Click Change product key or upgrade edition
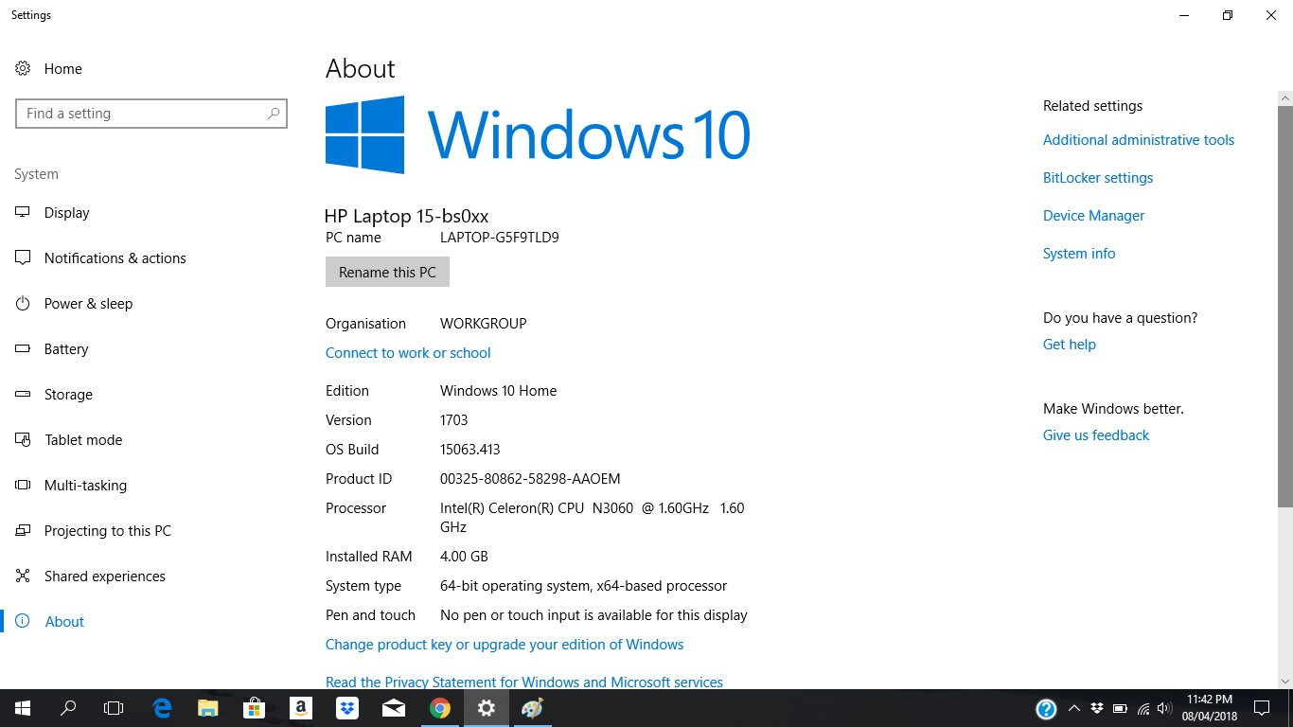The image size is (1293, 727). click(505, 644)
